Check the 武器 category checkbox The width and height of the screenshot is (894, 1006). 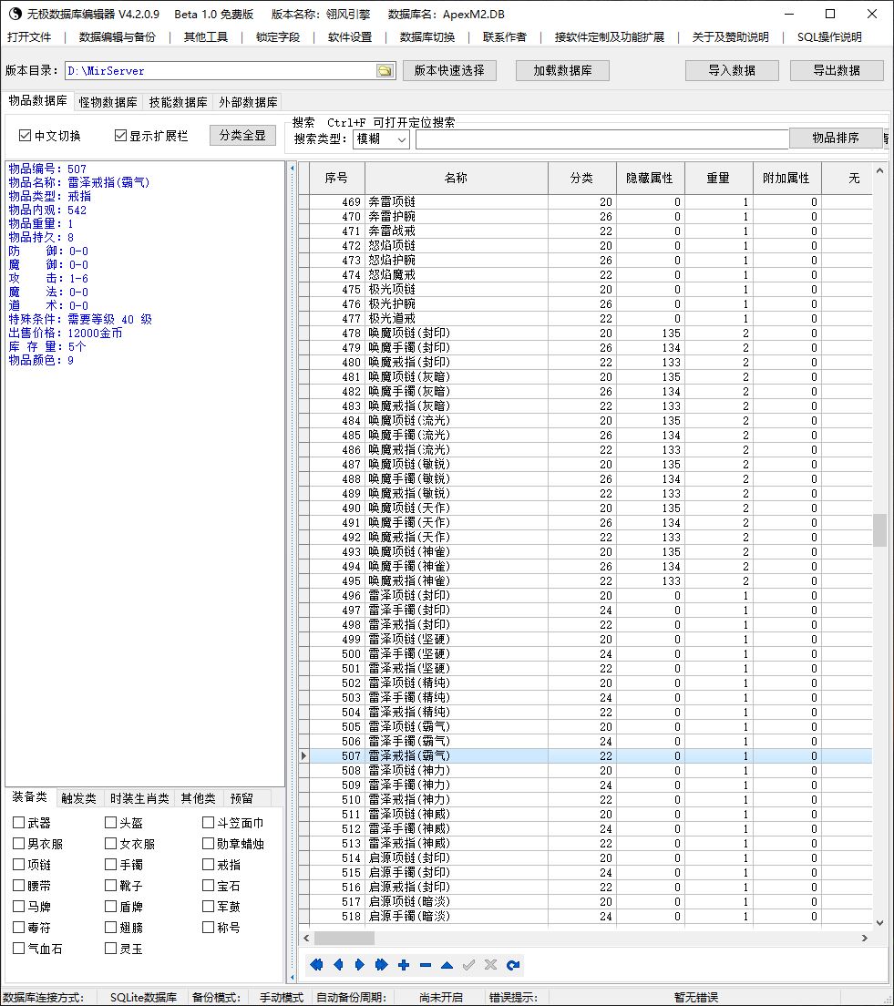tap(18, 823)
